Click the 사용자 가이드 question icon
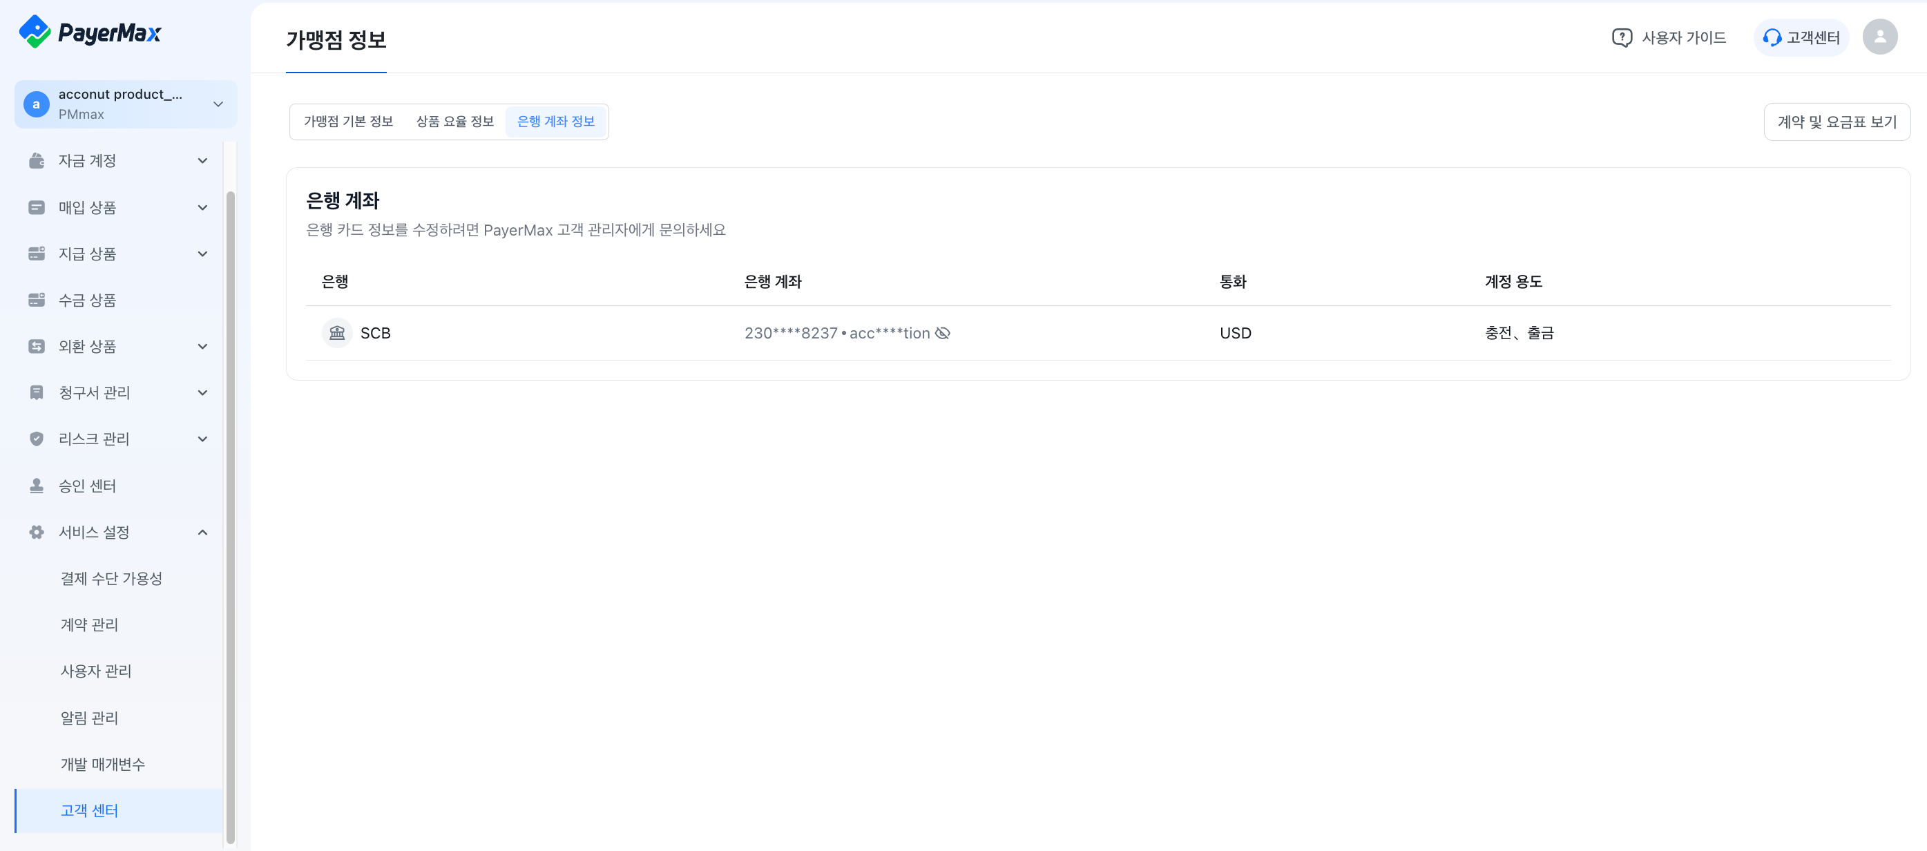Image resolution: width=1927 pixels, height=851 pixels. (1622, 37)
